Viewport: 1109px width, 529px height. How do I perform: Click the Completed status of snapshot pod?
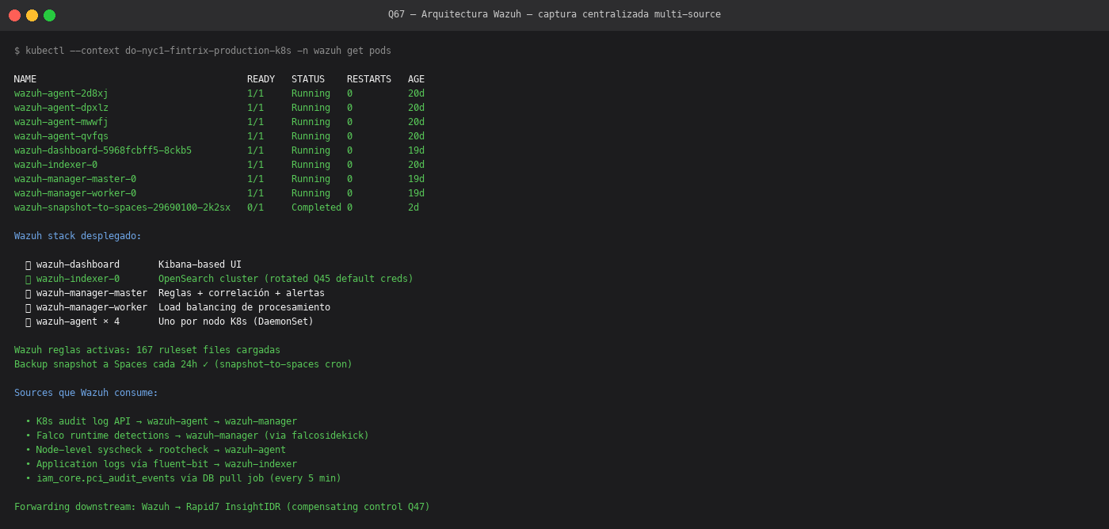316,207
